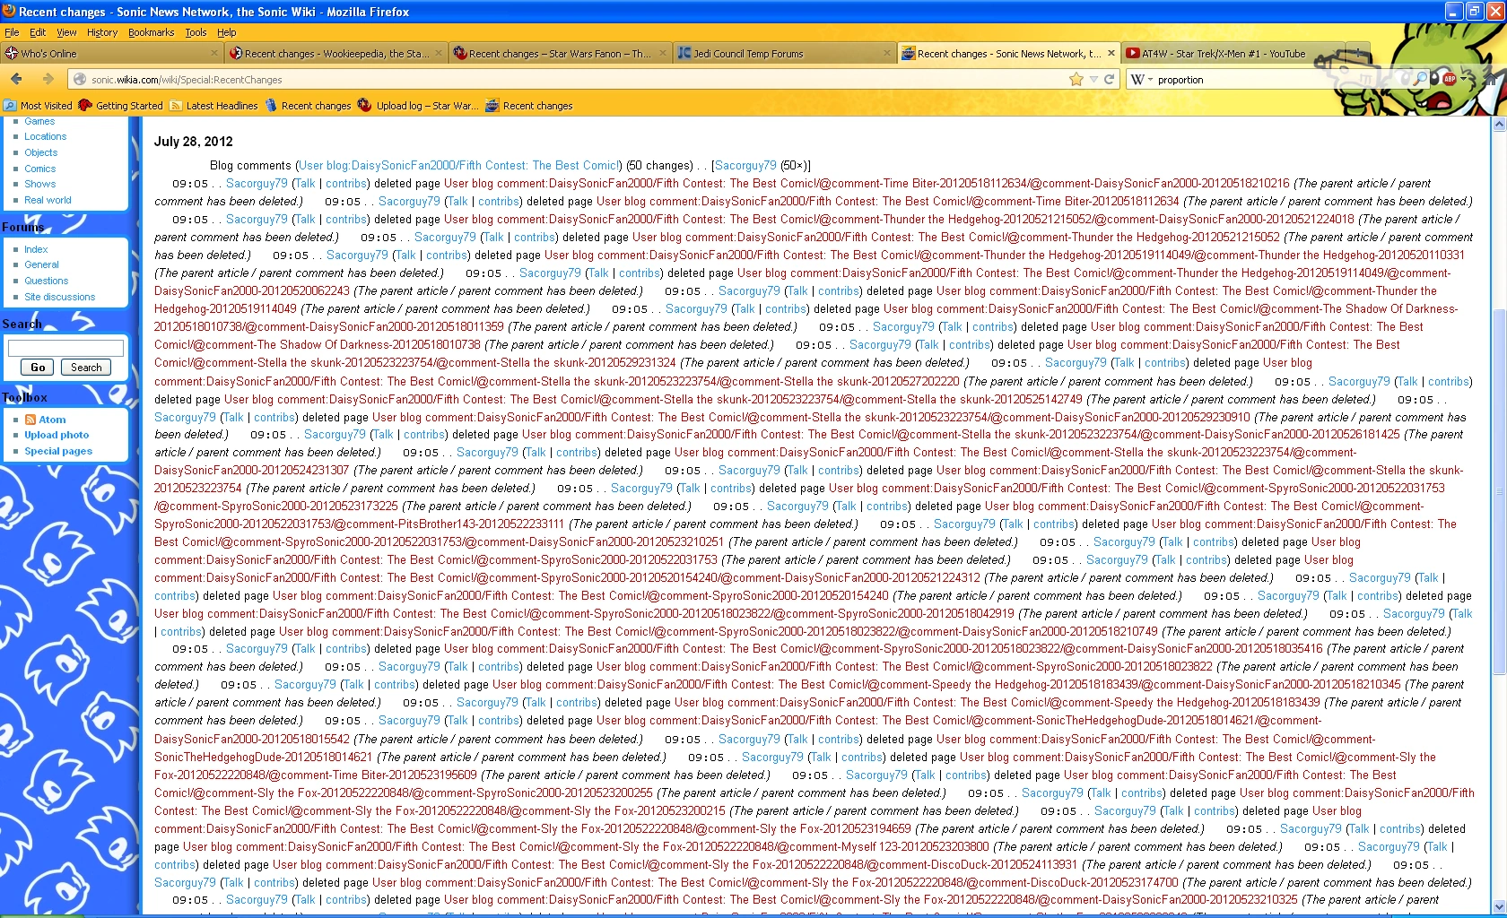
Task: Click the page scrollbar down arrow
Action: (x=1499, y=906)
